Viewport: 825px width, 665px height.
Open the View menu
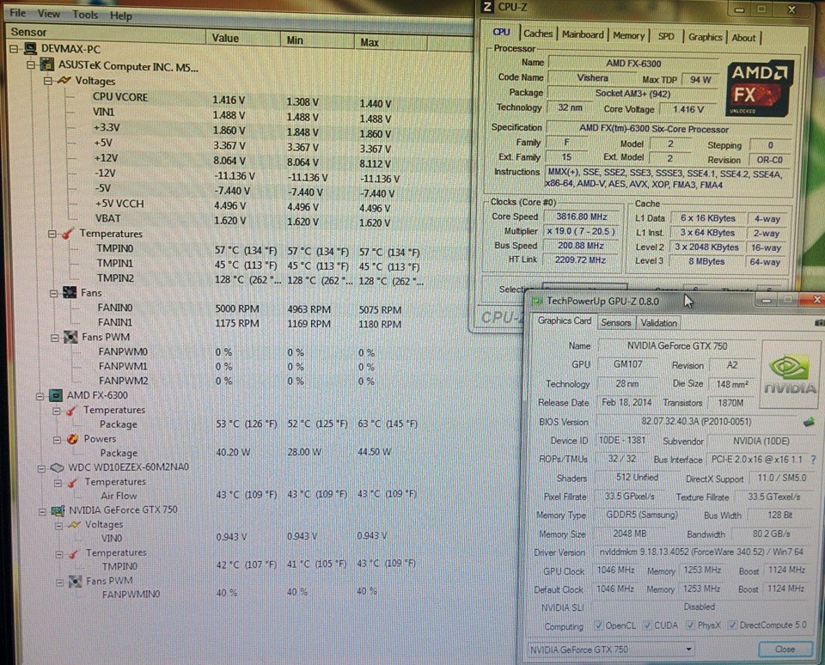click(x=48, y=13)
